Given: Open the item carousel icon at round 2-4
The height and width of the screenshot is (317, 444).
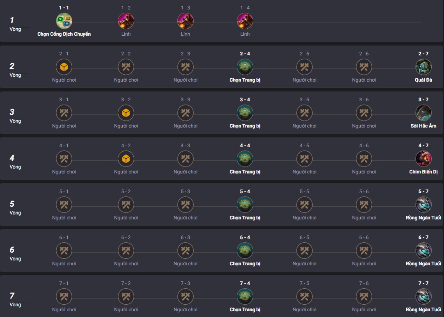Looking at the screenshot, I should pos(245,67).
